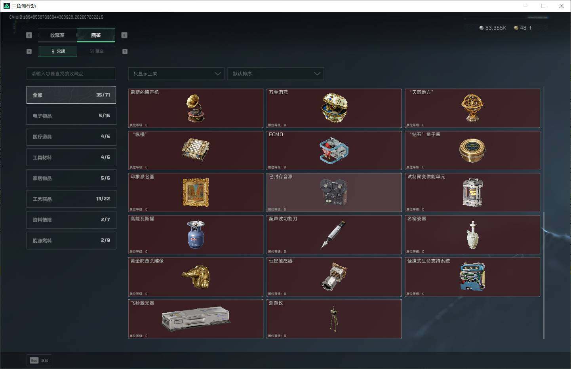Select the 试制聚变供能单元 power unit
This screenshot has width=571, height=369.
[x=472, y=192]
